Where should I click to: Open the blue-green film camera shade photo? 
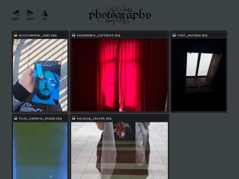tap(40, 151)
